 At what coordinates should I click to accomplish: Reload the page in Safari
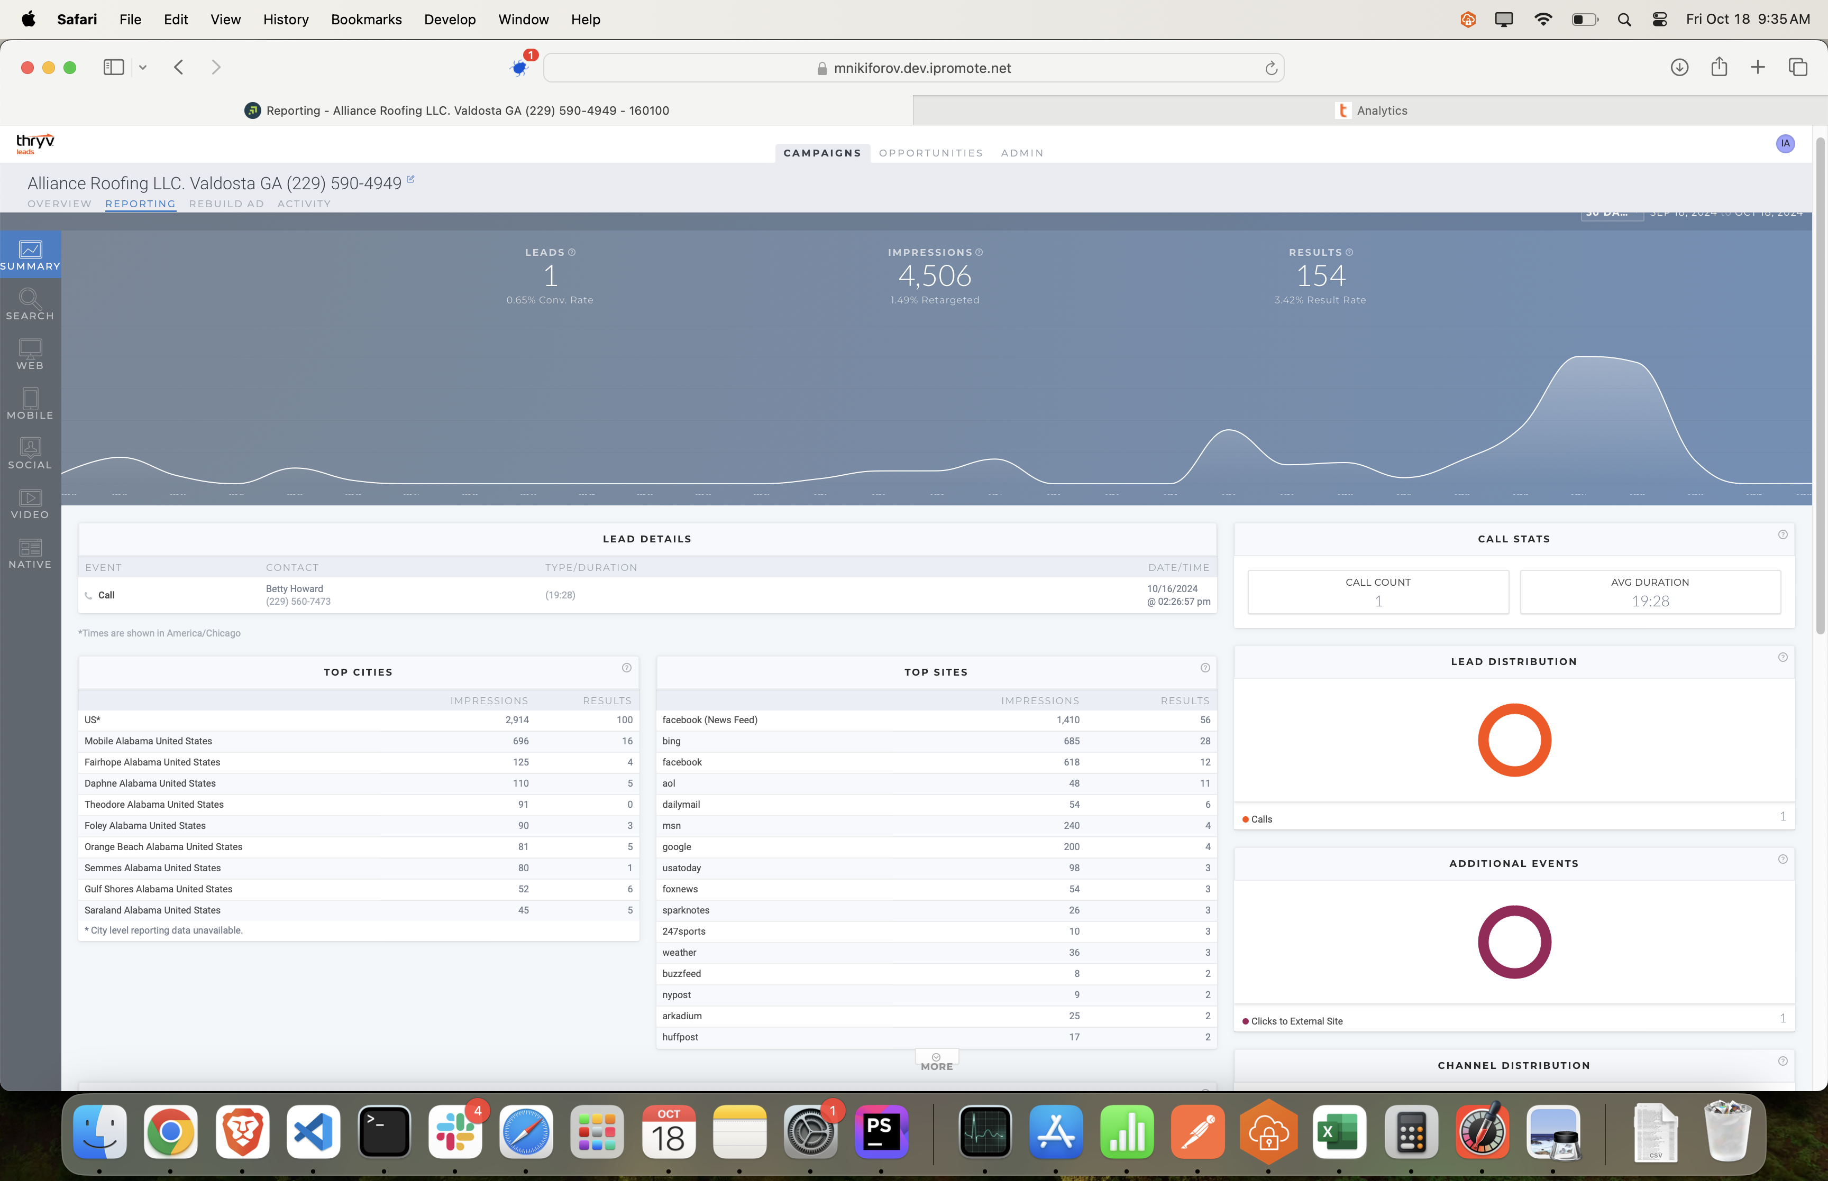[1271, 68]
